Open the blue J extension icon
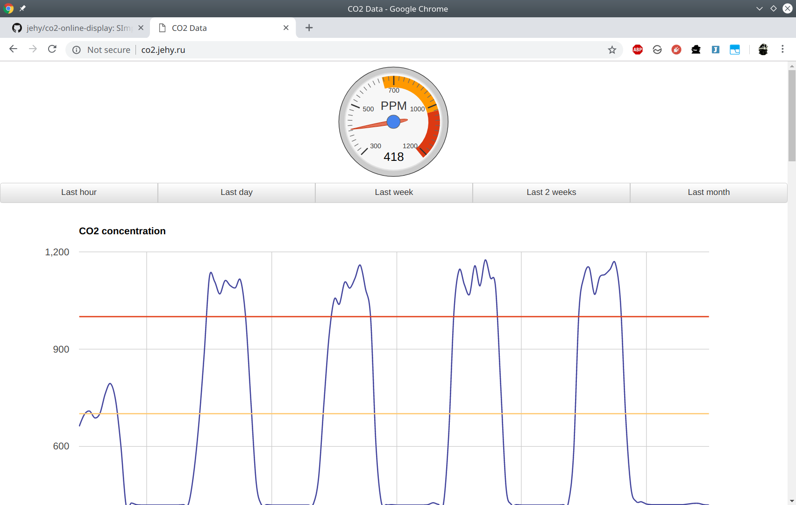This screenshot has width=796, height=505. point(716,50)
